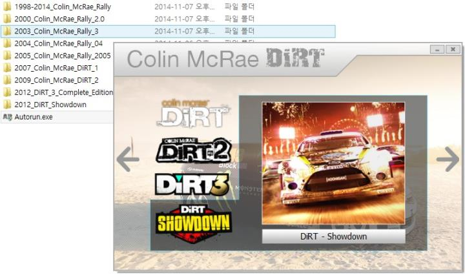
Task: Go to next page with right arrow
Action: 448,159
